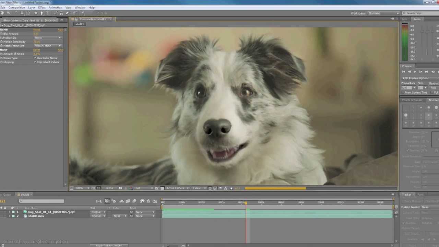Click Play in the Preview panel
Image resolution: width=439 pixels, height=247 pixels.
415,72
